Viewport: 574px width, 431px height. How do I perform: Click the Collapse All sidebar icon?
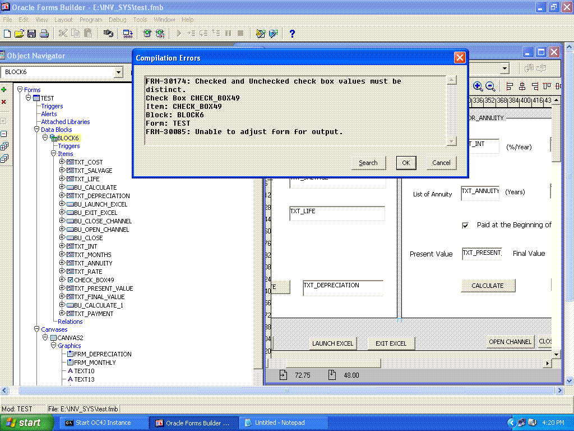point(4,159)
